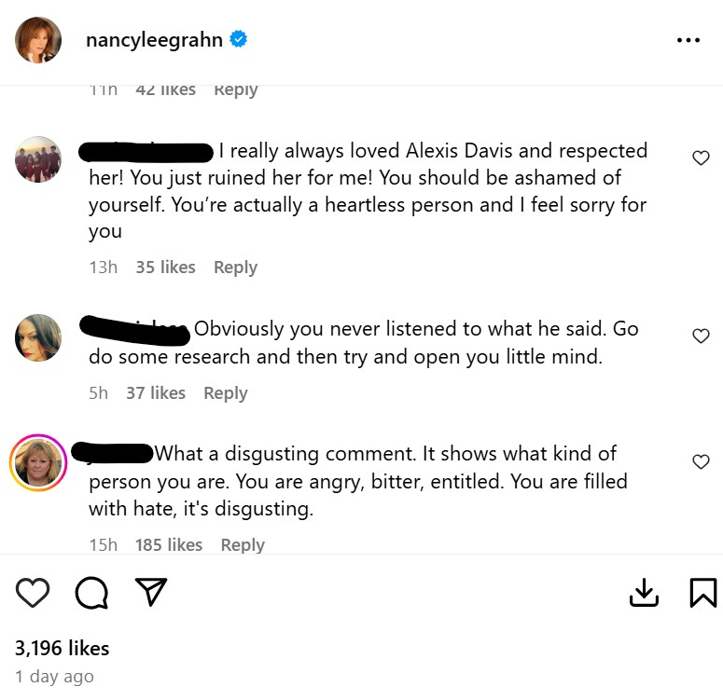Image resolution: width=723 pixels, height=700 pixels.
Task: View the 35 likes on comment
Action: click(165, 268)
